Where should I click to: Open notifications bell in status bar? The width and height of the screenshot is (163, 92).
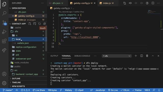coord(159,90)
